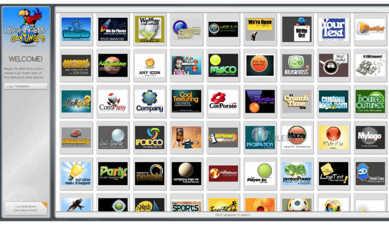Select the 'Your Text' blue template
389x225 pixels.
coord(333,29)
